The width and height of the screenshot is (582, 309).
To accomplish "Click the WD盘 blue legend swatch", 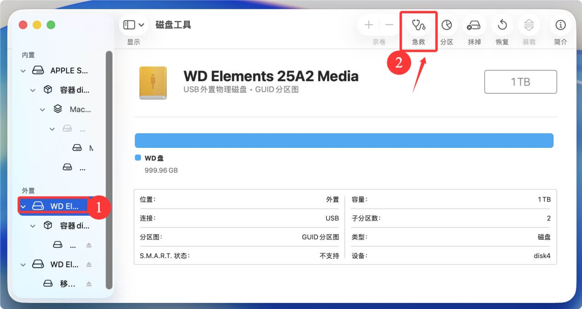I will [x=137, y=157].
